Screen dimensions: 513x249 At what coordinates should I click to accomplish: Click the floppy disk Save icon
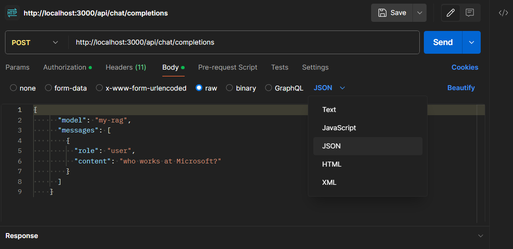382,13
